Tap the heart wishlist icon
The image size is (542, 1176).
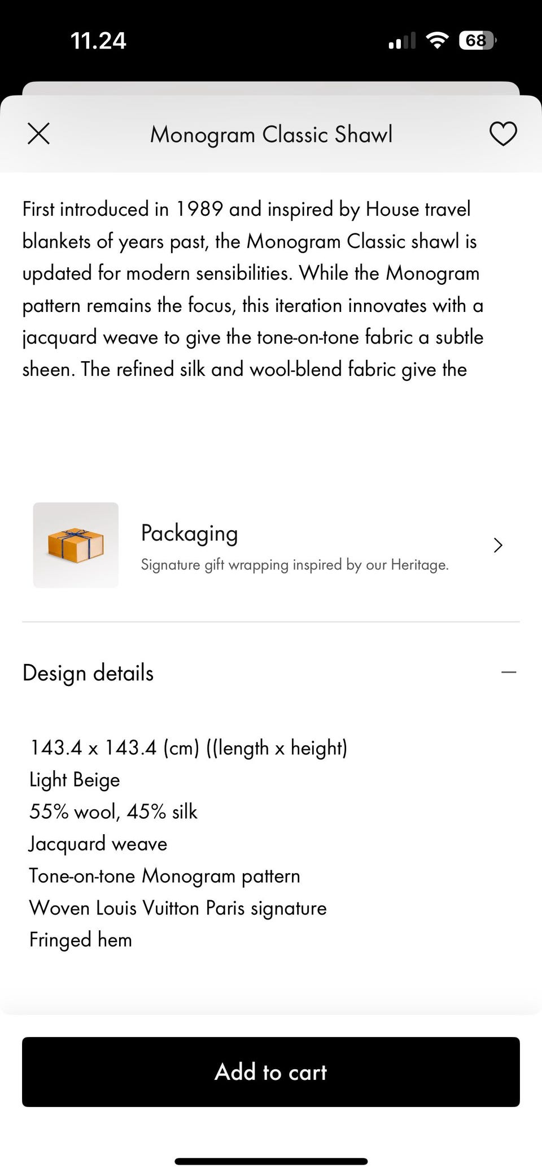[502, 134]
